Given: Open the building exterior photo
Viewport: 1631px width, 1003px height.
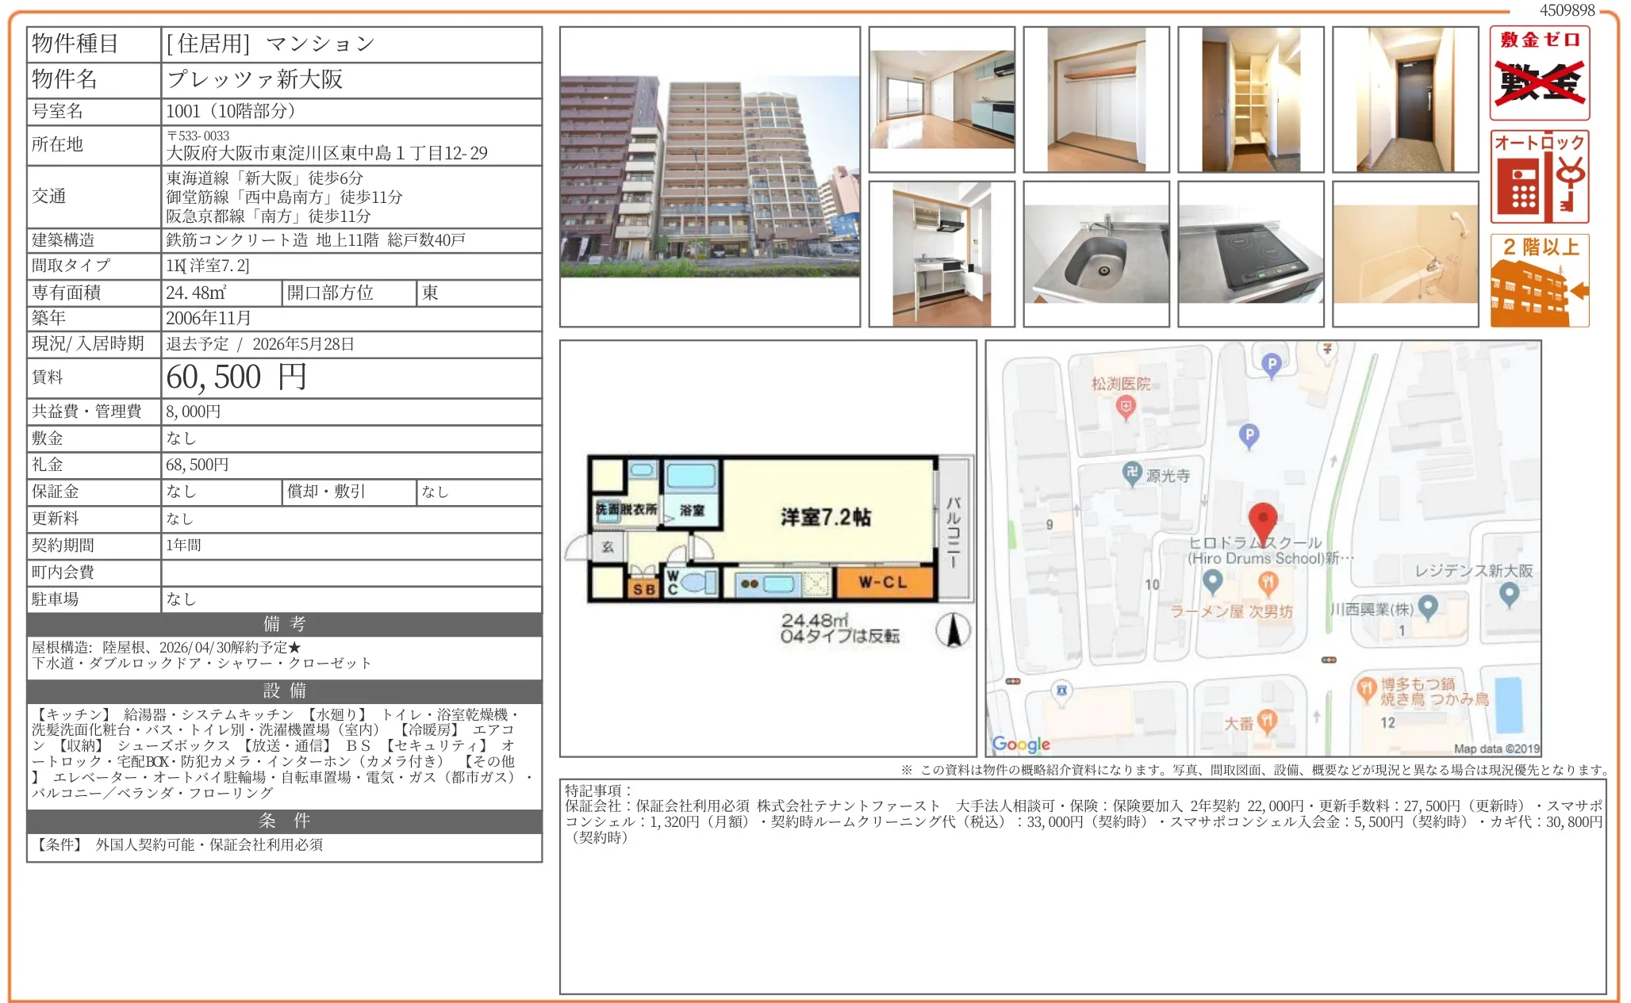Looking at the screenshot, I should pyautogui.click(x=709, y=176).
